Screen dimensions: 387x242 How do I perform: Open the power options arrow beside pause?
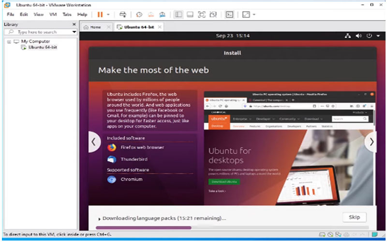[108, 15]
